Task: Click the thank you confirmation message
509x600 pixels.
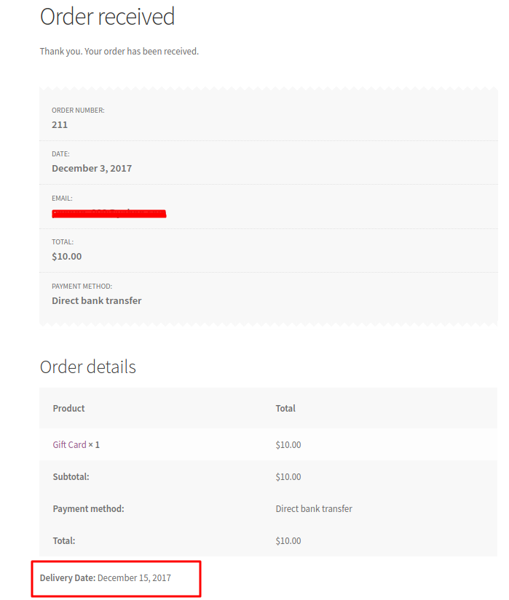Action: coord(119,52)
